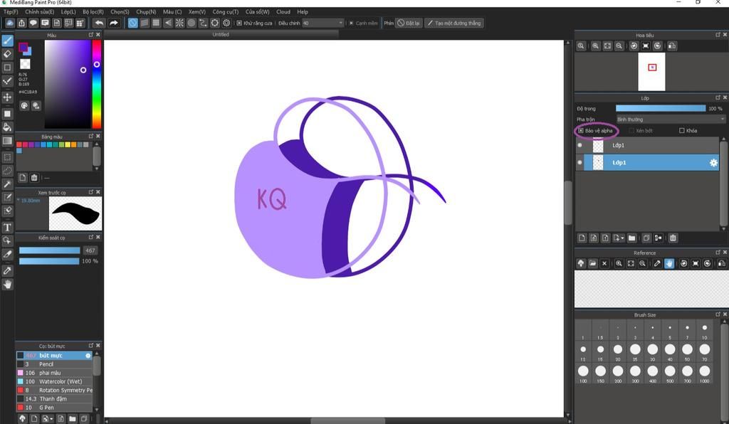
Task: Click the brush size slider showing 467
Action: pos(50,250)
